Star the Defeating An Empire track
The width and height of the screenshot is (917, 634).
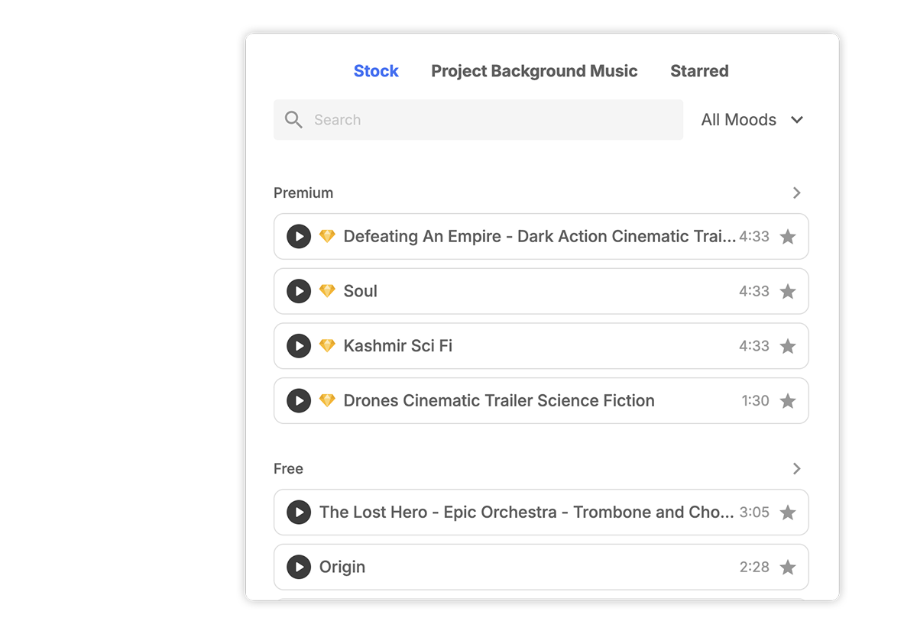(x=788, y=237)
